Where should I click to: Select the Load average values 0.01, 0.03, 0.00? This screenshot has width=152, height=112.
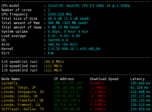pos(64,36)
